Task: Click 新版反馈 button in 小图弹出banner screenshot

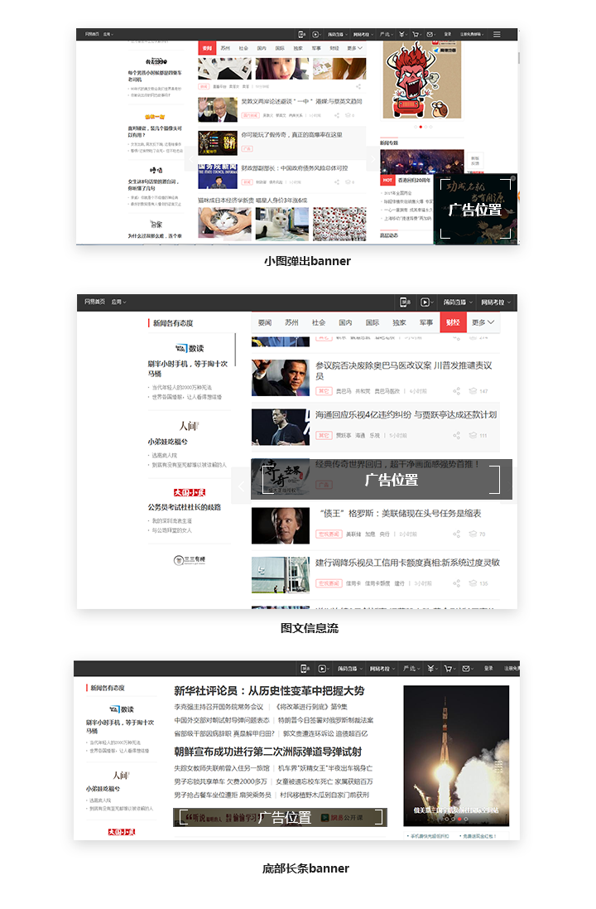Action: pyautogui.click(x=475, y=161)
